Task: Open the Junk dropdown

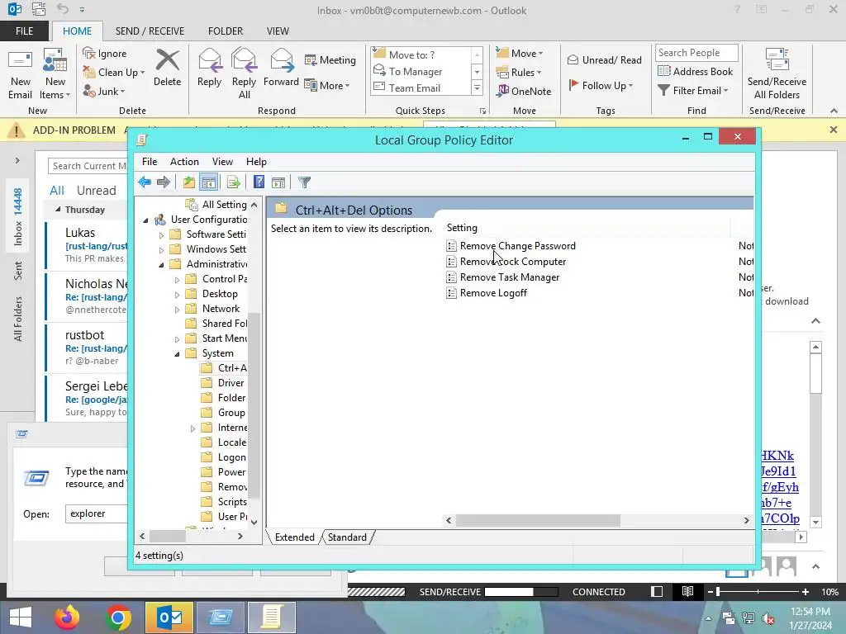Action: pyautogui.click(x=103, y=91)
